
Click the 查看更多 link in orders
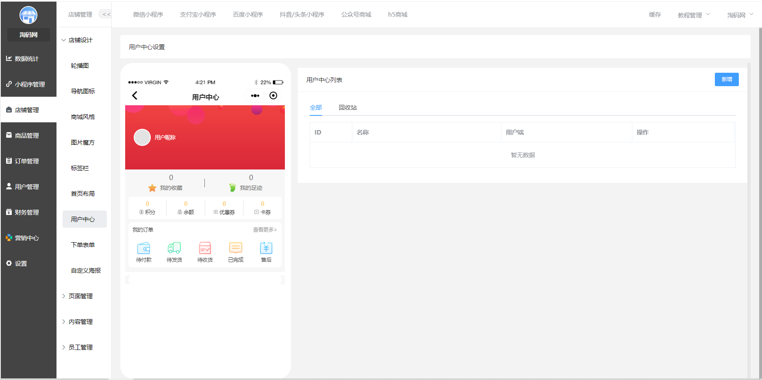[265, 230]
